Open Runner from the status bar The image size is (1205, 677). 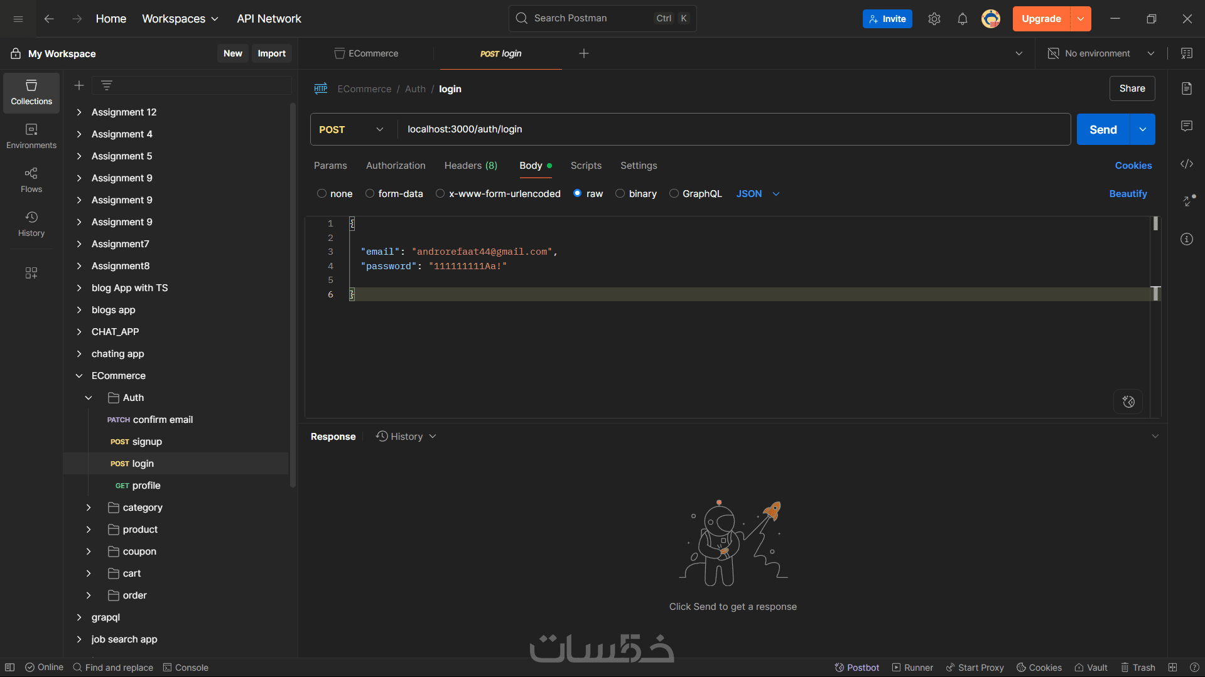pos(912,668)
